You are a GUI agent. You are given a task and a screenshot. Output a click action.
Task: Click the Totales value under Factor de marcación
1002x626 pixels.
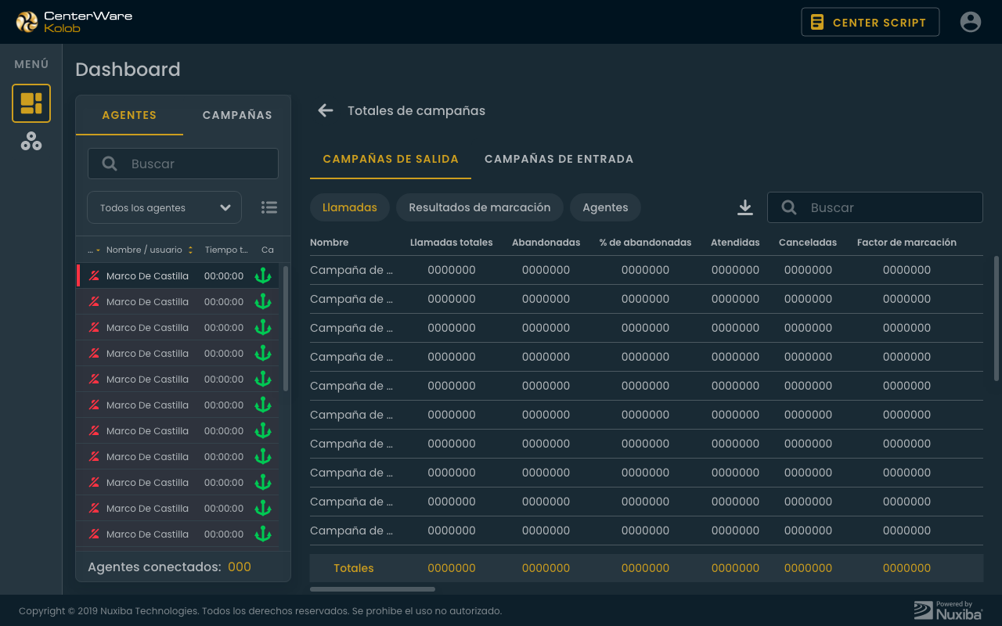906,568
